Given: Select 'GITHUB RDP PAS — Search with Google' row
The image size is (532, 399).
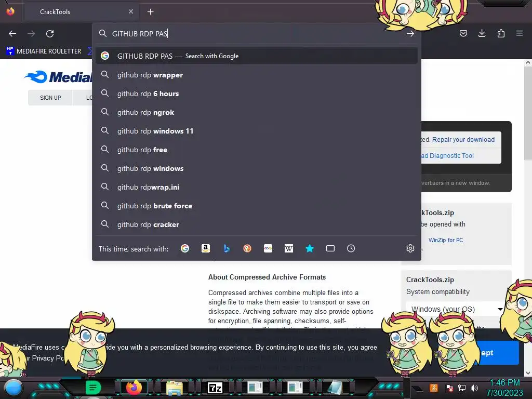Looking at the screenshot, I should [x=256, y=56].
